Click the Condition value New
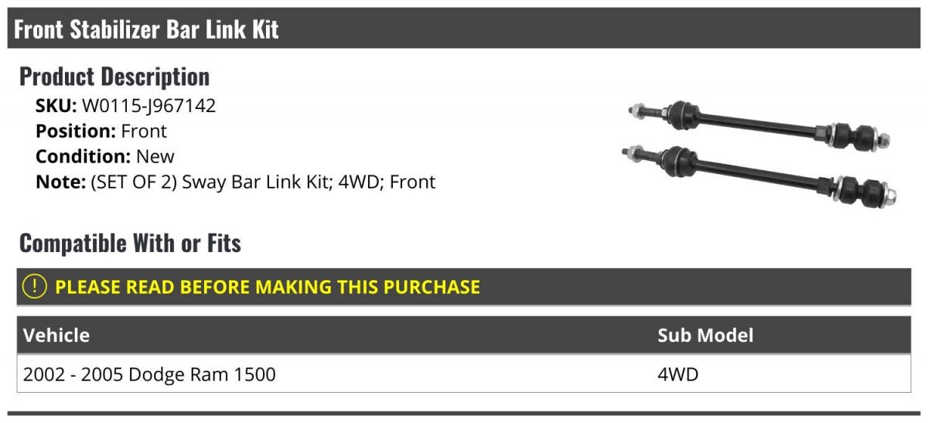The height and width of the screenshot is (423, 928). (155, 156)
